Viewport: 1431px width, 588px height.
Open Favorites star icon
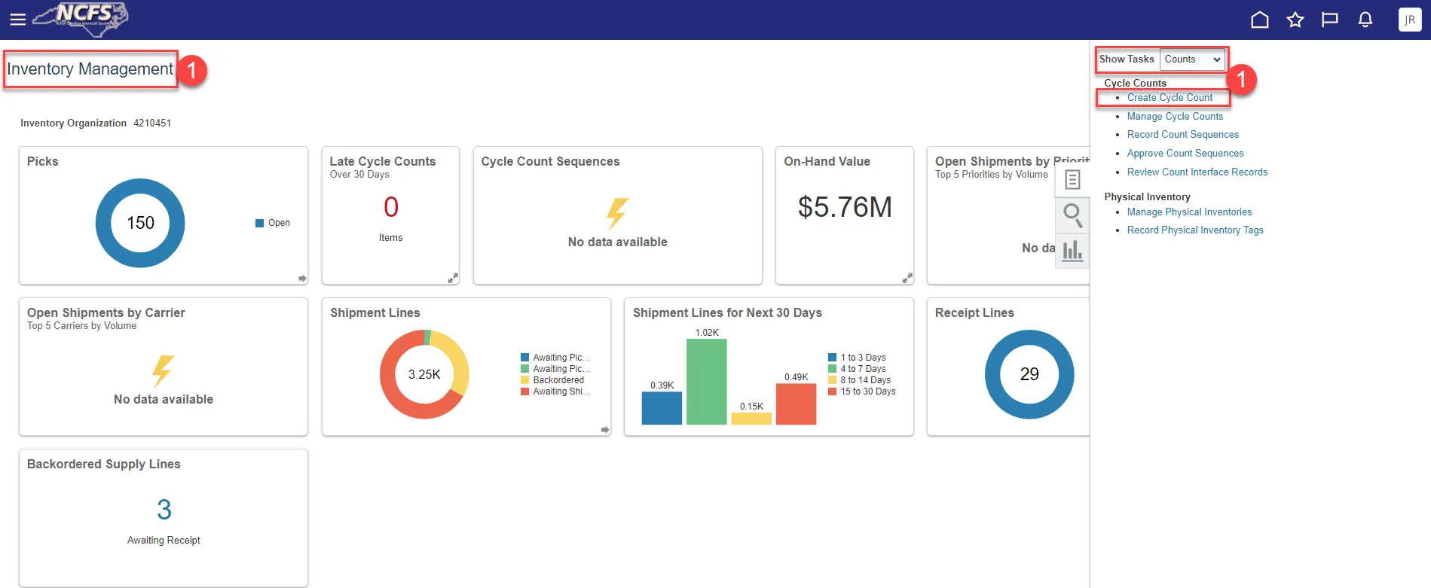click(1295, 20)
